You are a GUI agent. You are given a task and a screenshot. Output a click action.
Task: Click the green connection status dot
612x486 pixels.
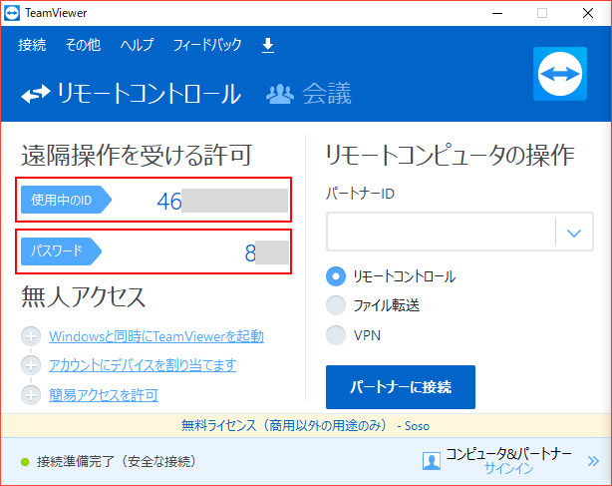(x=25, y=462)
